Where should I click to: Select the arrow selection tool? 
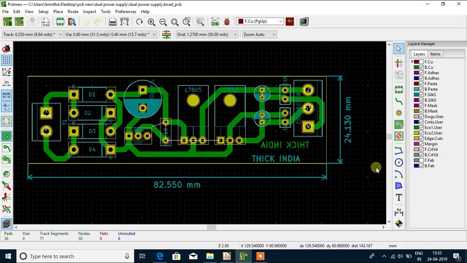[x=399, y=49]
